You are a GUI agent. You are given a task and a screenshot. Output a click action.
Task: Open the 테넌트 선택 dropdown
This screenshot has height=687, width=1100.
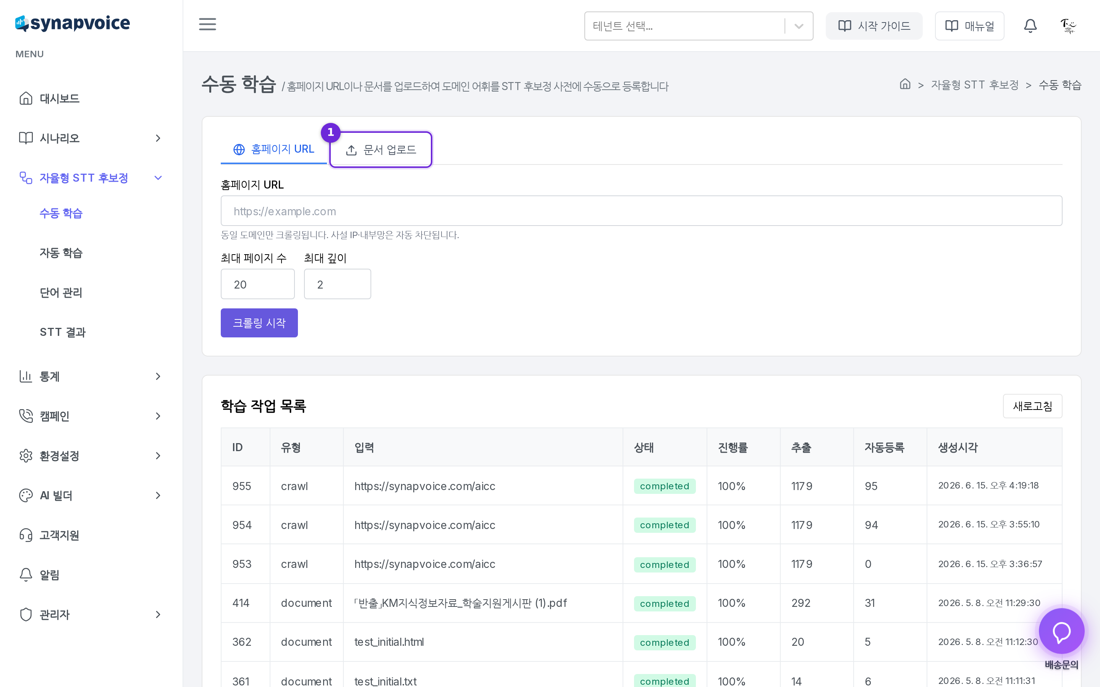(x=699, y=26)
